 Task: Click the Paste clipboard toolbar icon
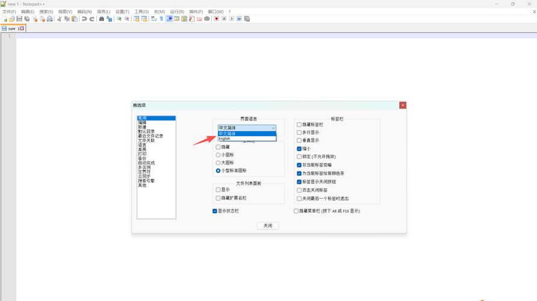74,19
